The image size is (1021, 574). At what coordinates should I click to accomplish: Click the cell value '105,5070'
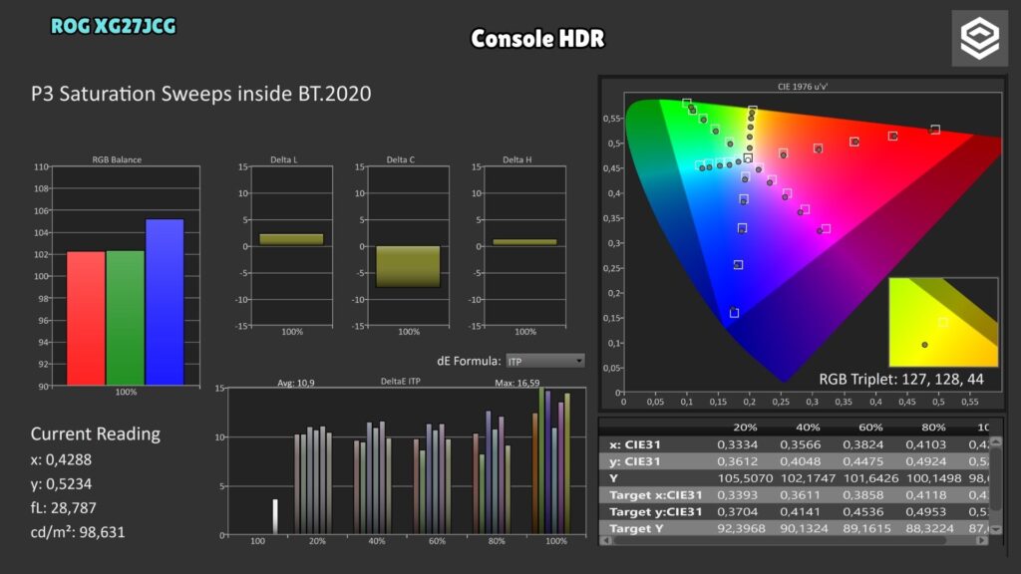pyautogui.click(x=745, y=478)
